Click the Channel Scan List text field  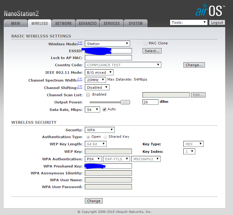pos(166,95)
